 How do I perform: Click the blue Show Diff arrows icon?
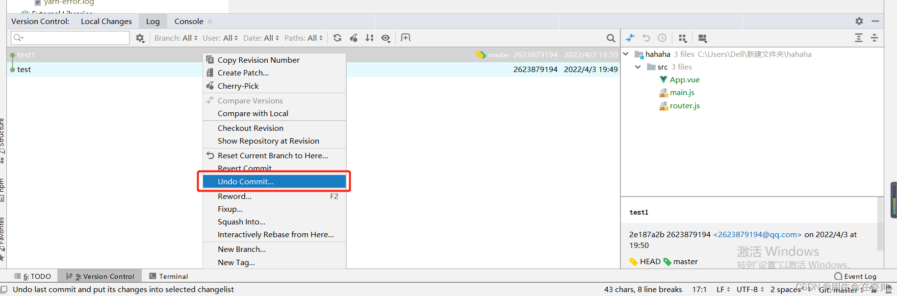coord(630,38)
